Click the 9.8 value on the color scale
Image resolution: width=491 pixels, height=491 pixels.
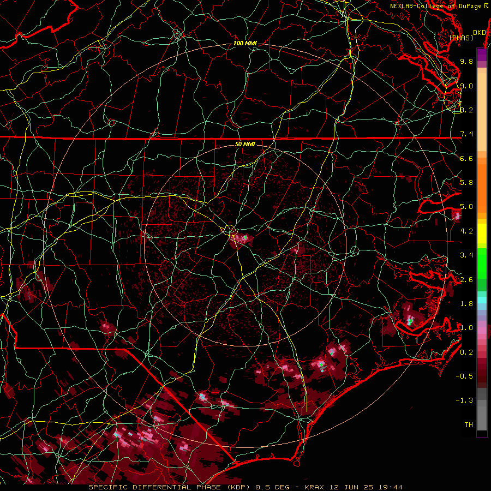click(x=466, y=61)
